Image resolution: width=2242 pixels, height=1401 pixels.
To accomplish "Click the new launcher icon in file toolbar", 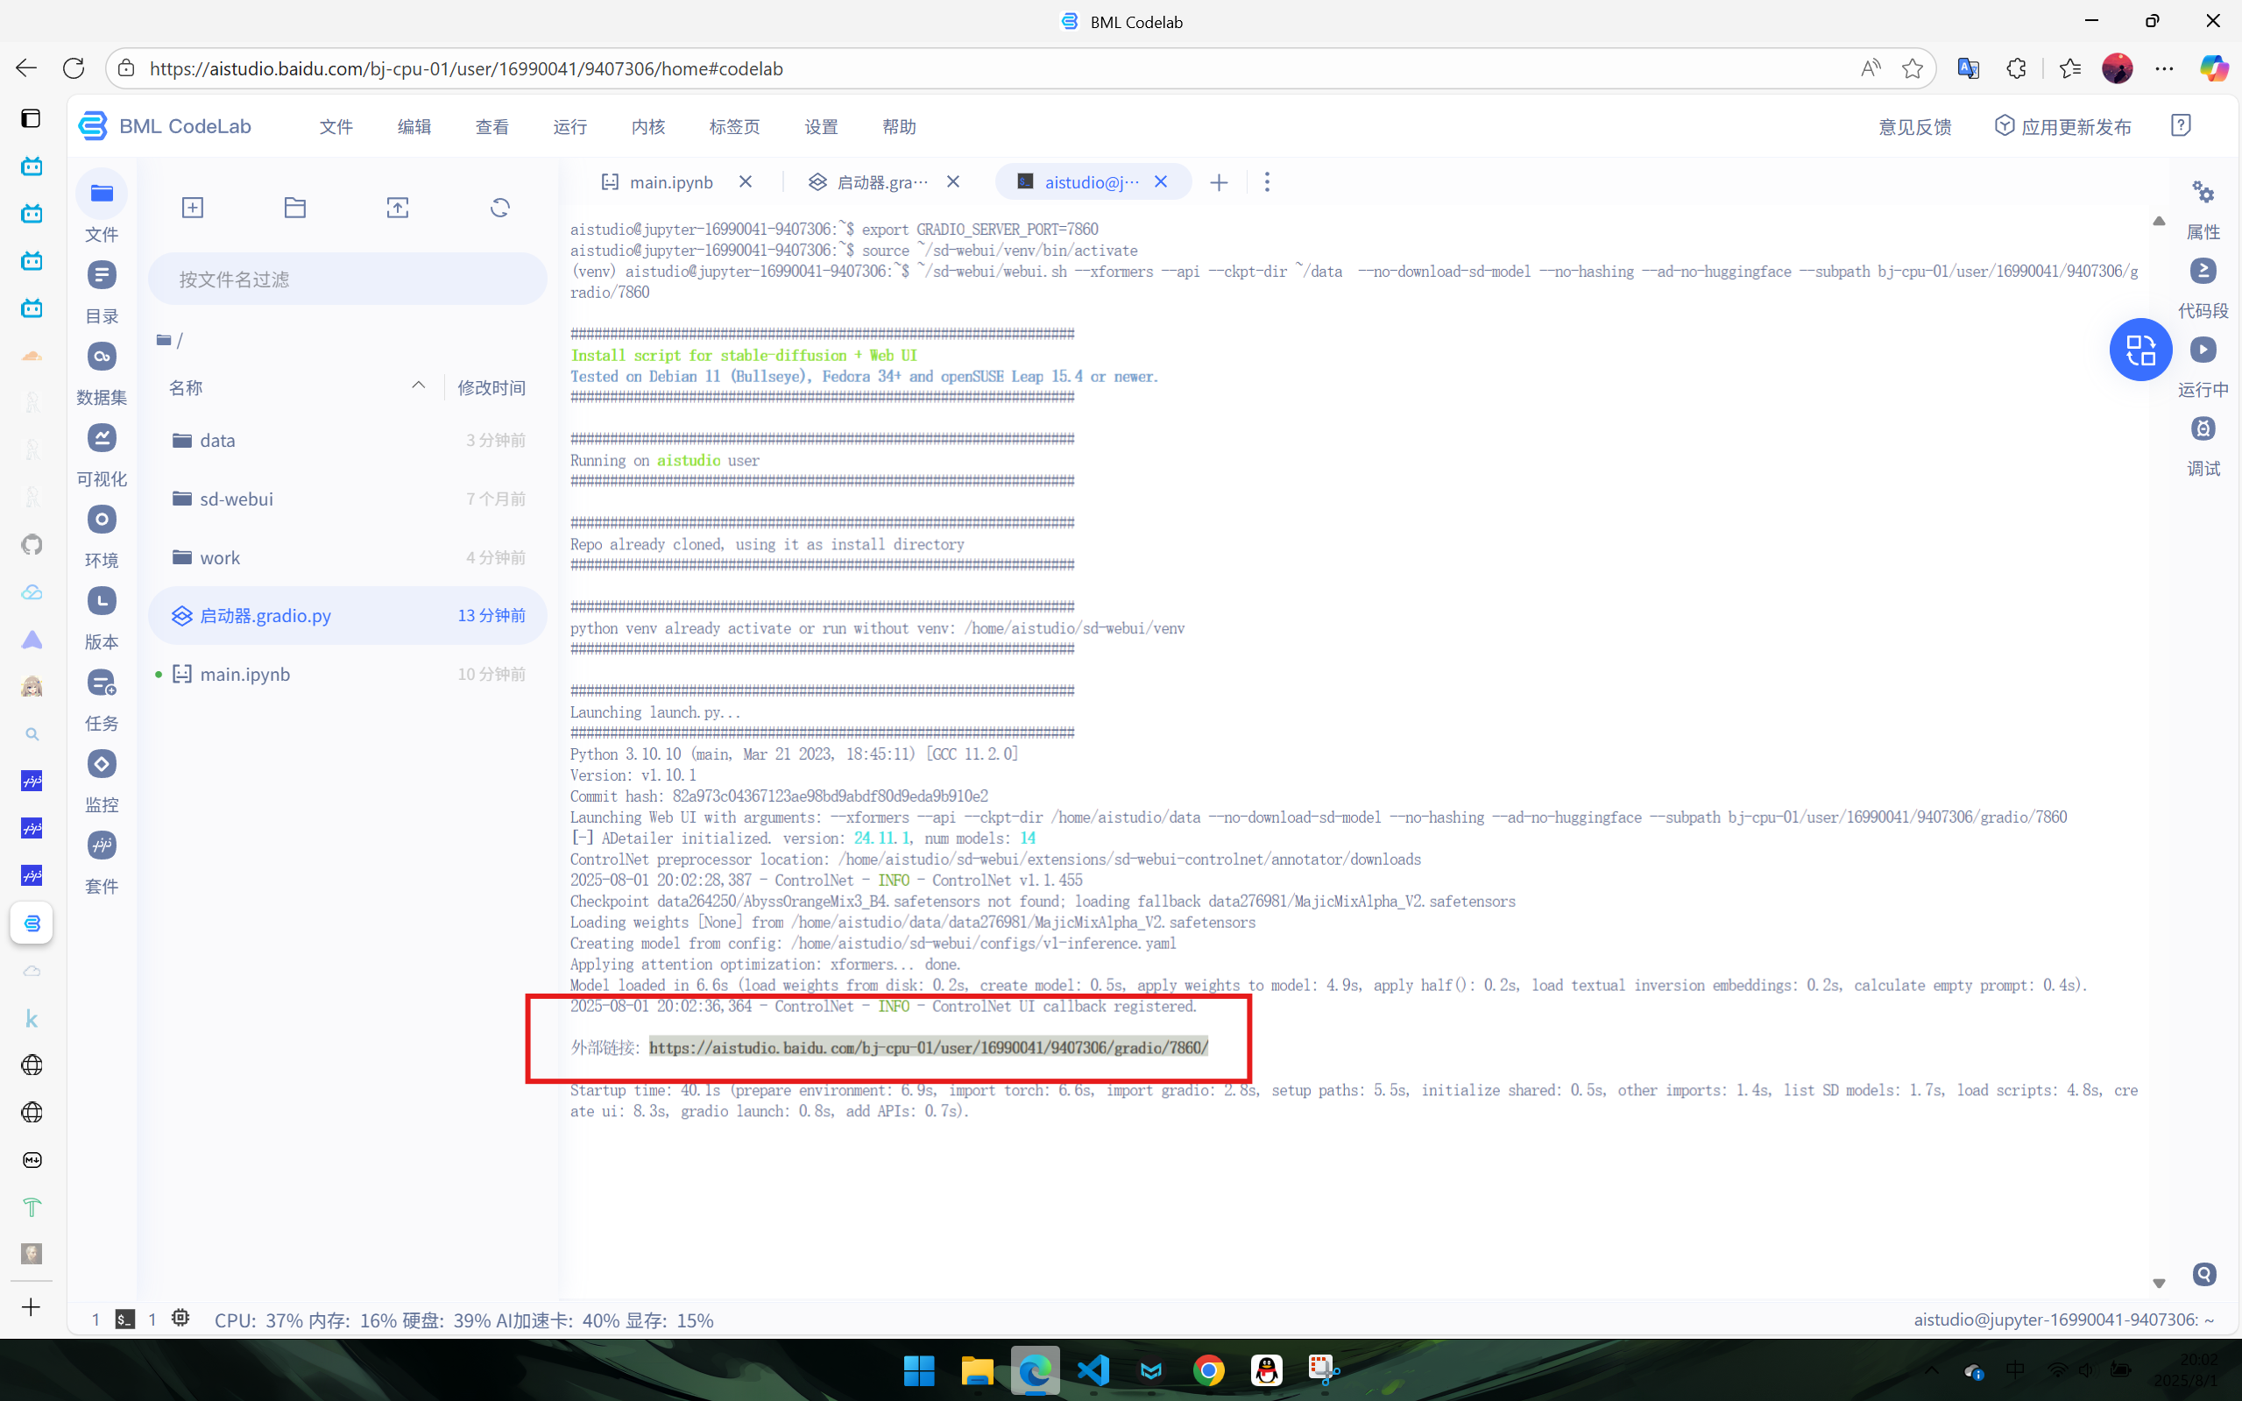I will tap(193, 208).
